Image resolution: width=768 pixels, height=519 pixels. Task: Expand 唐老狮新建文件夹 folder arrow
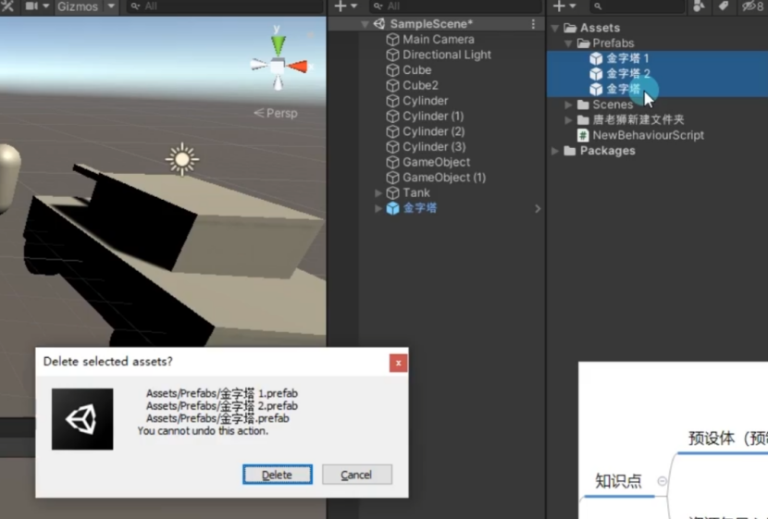click(x=568, y=119)
